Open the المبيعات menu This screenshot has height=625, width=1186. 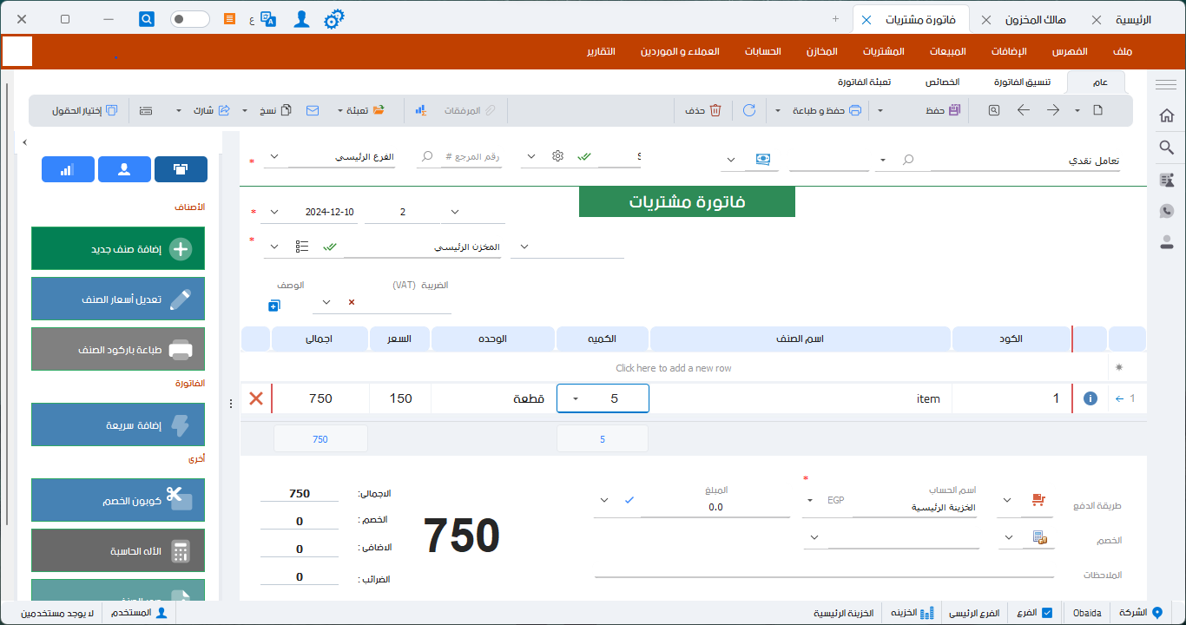[948, 51]
